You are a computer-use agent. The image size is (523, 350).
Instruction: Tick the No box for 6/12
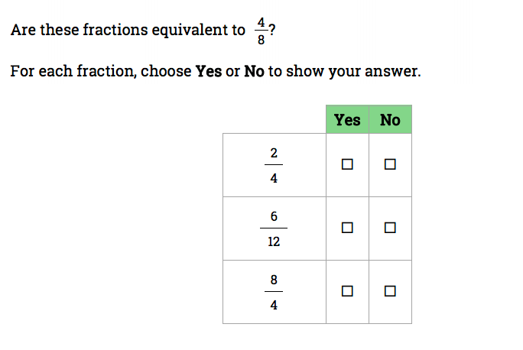pos(391,228)
